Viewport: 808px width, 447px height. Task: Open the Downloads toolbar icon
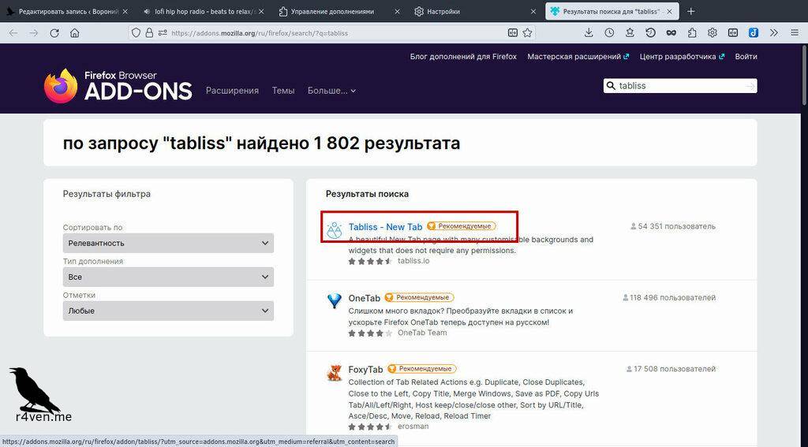coord(589,33)
